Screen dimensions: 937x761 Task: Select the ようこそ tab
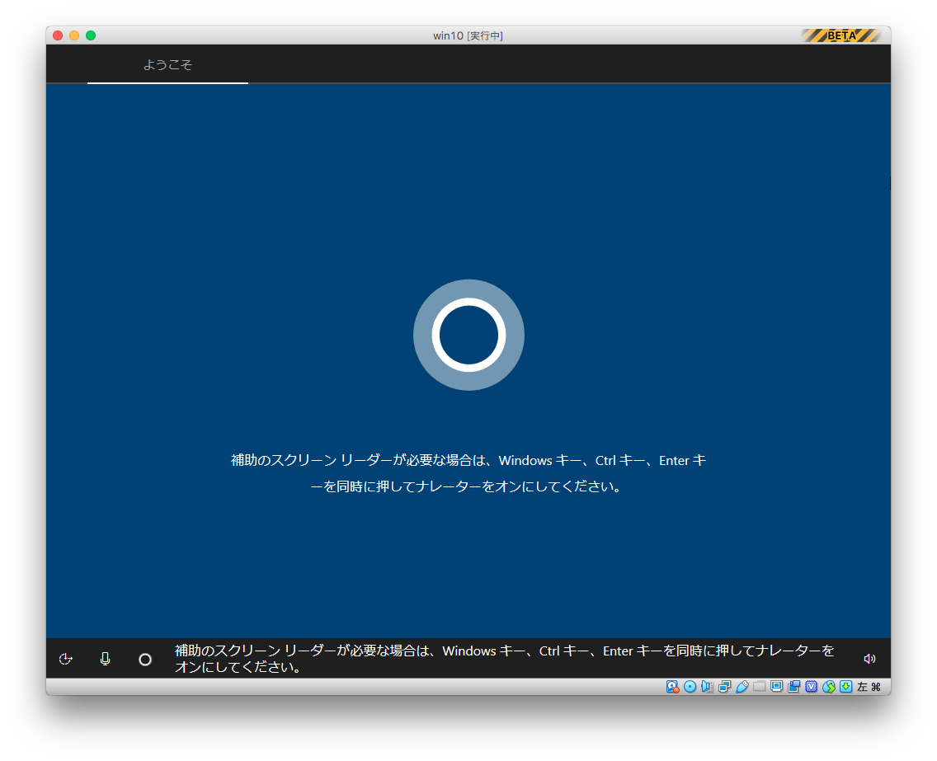pos(168,64)
